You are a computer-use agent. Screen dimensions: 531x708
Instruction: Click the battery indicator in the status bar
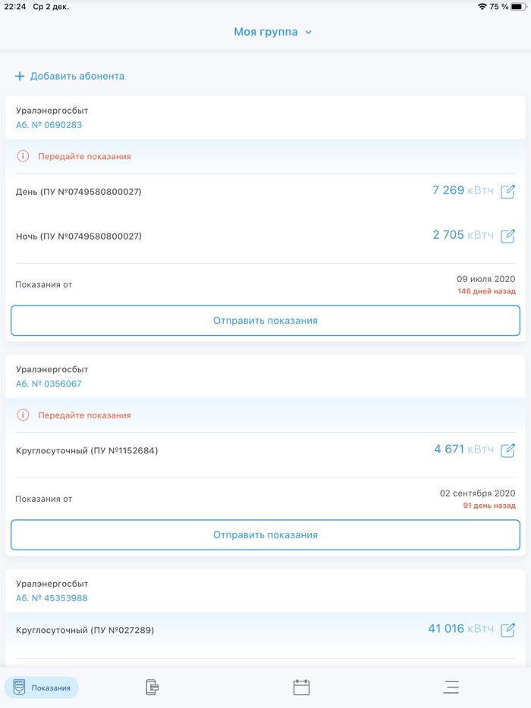pyautogui.click(x=518, y=6)
